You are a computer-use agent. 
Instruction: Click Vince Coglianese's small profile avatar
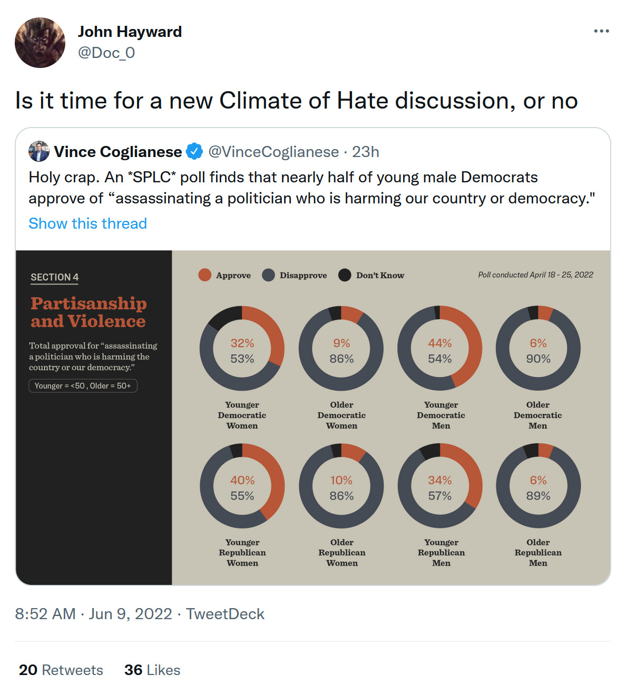coord(39,151)
